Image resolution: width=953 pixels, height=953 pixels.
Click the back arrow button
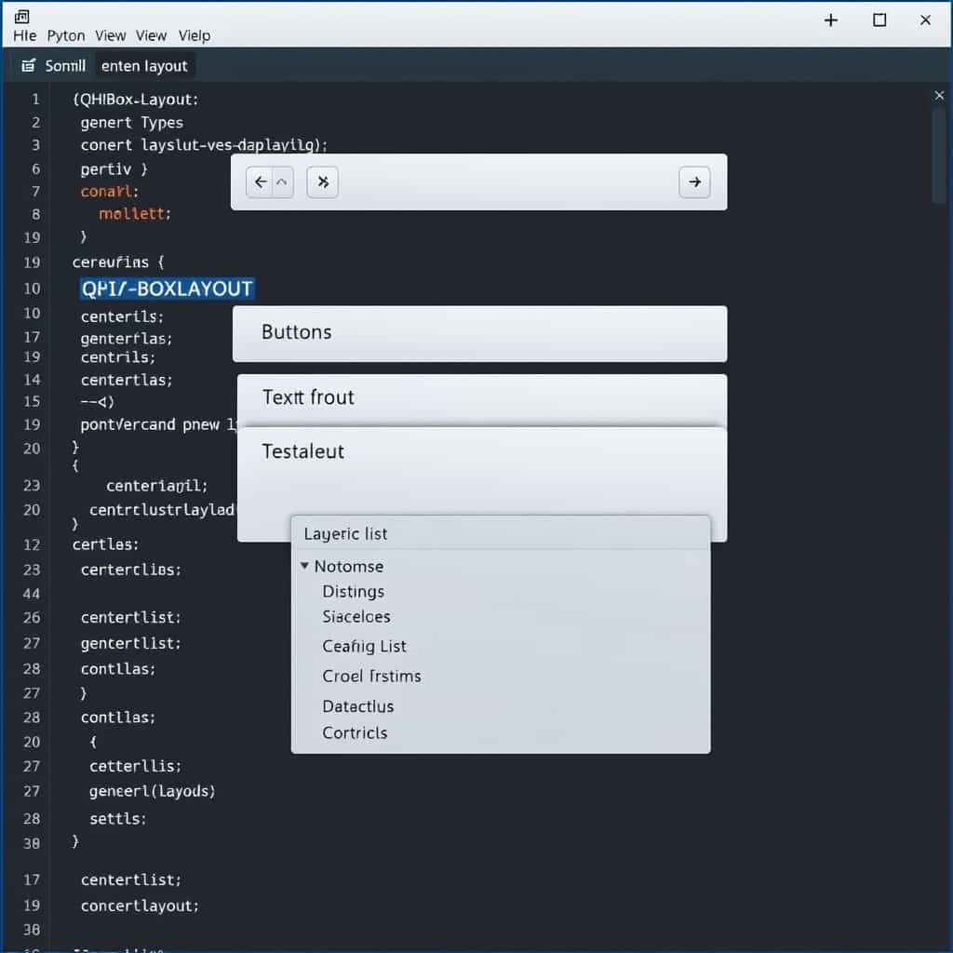(x=261, y=181)
